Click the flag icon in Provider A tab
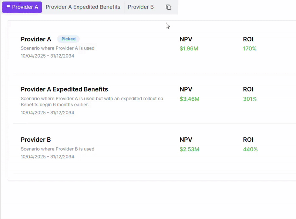Viewport: 296px width, 219px height. pyautogui.click(x=8, y=7)
